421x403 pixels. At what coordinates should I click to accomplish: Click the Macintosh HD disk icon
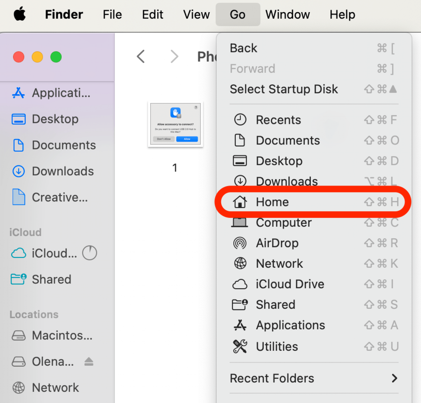19,335
